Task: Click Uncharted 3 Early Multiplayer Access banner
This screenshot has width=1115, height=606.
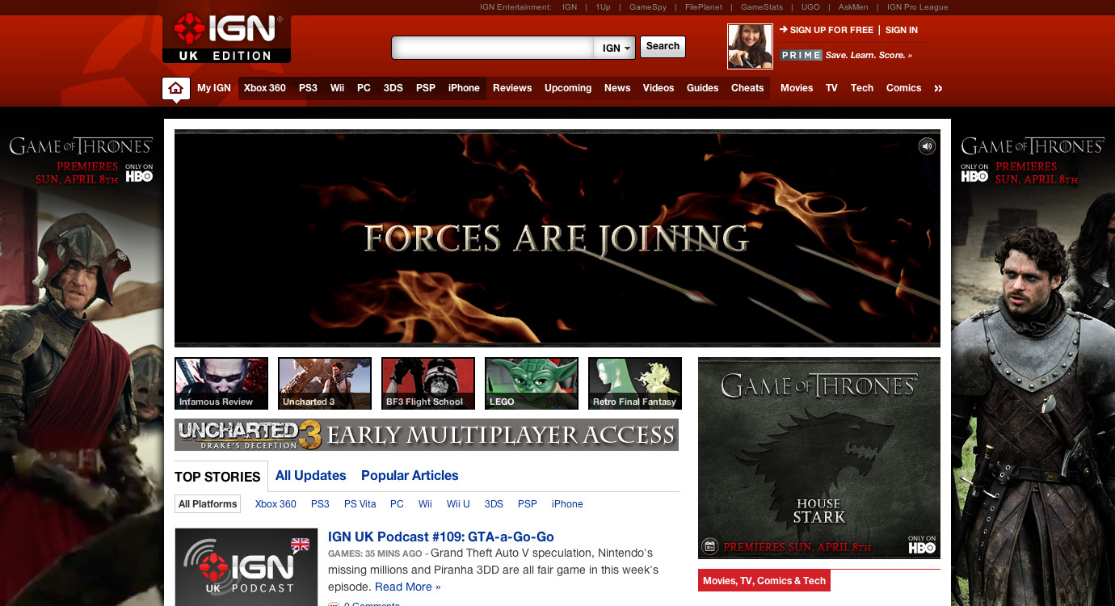Action: tap(427, 435)
